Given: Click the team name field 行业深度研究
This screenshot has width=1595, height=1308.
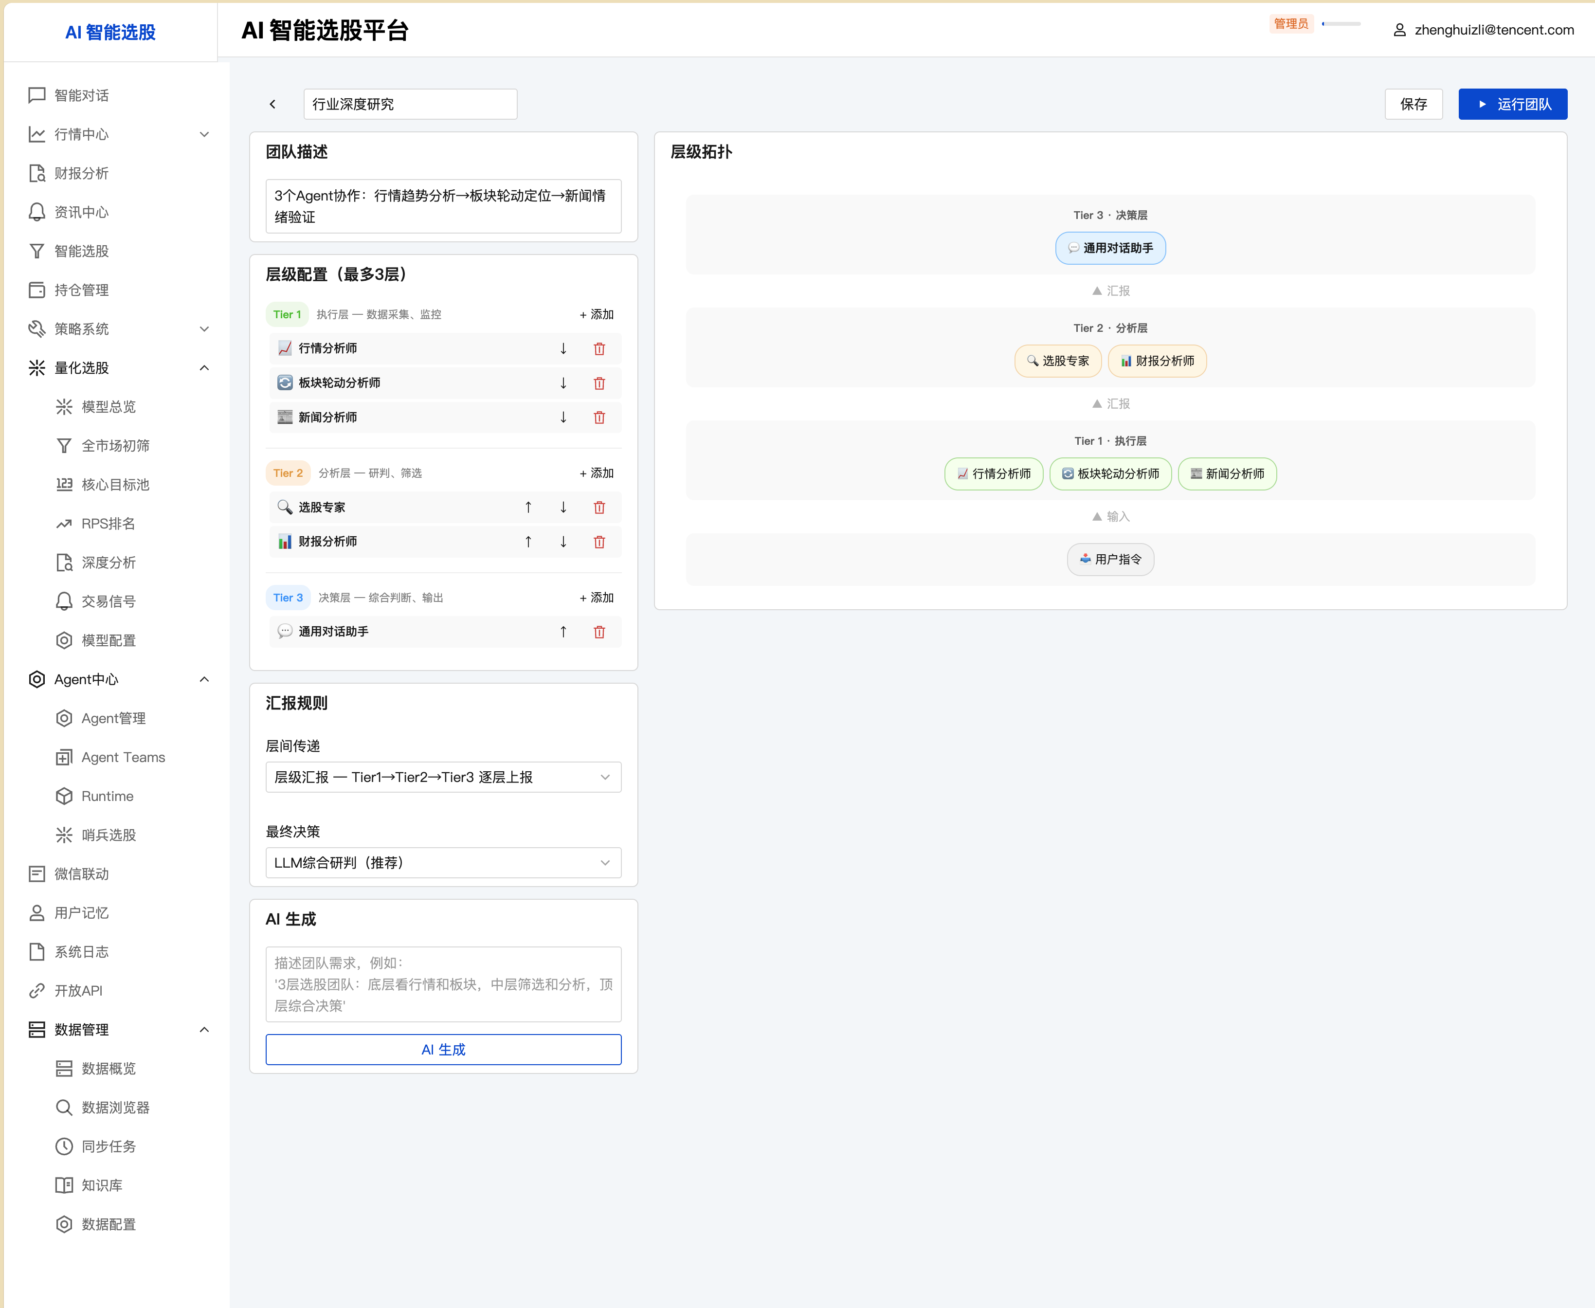Looking at the screenshot, I should 410,104.
